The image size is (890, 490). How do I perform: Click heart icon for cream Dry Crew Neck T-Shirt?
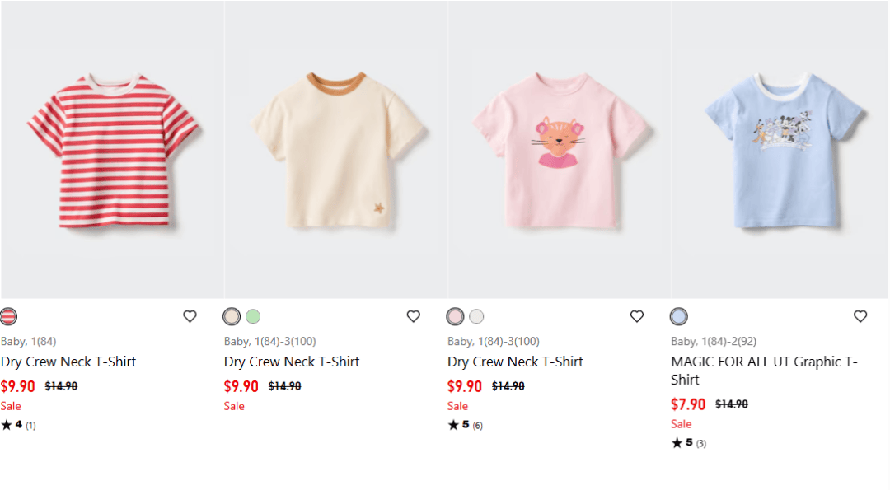click(414, 316)
